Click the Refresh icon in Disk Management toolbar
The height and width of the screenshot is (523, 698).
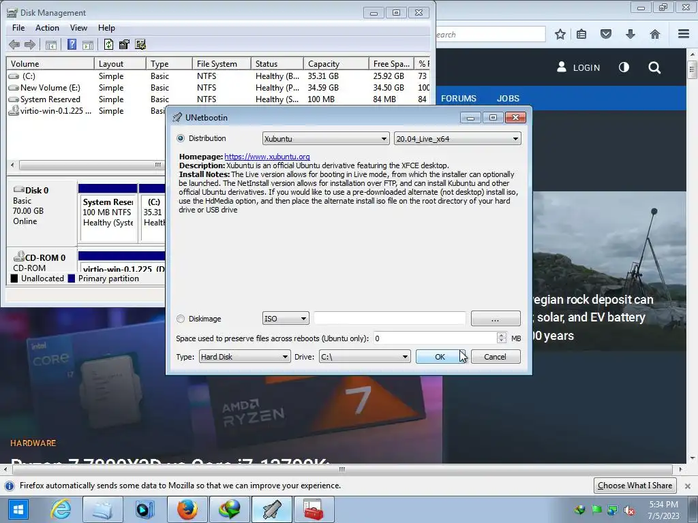click(108, 44)
